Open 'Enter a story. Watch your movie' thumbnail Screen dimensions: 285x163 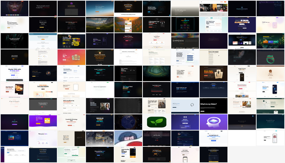[43, 25]
